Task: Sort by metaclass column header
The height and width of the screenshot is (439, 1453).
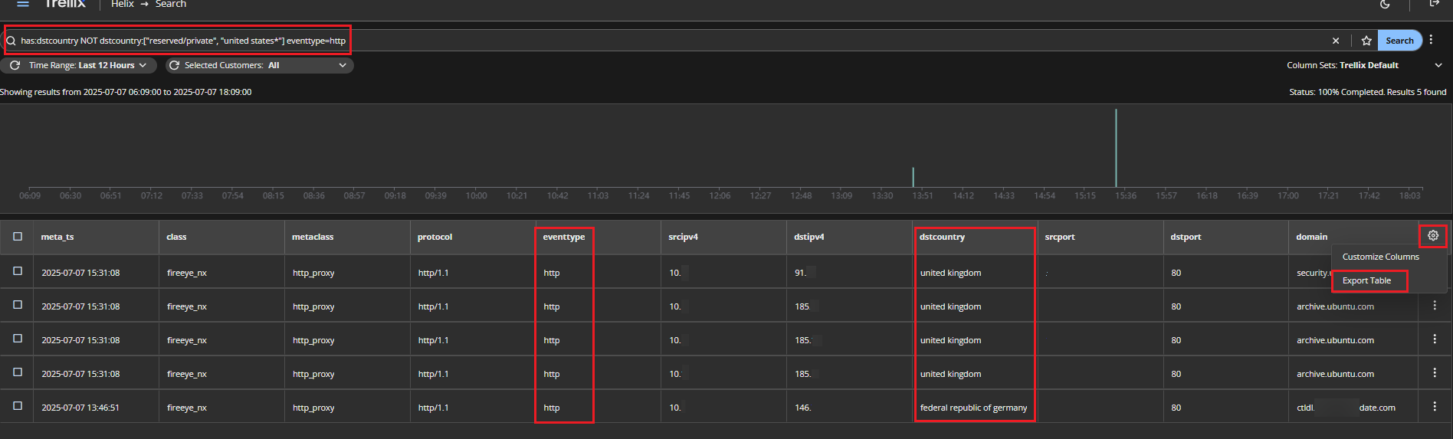Action: point(313,237)
